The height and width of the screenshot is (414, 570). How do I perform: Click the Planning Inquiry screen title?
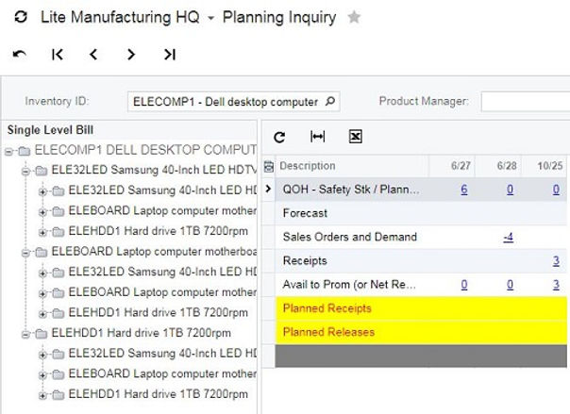pyautogui.click(x=279, y=17)
